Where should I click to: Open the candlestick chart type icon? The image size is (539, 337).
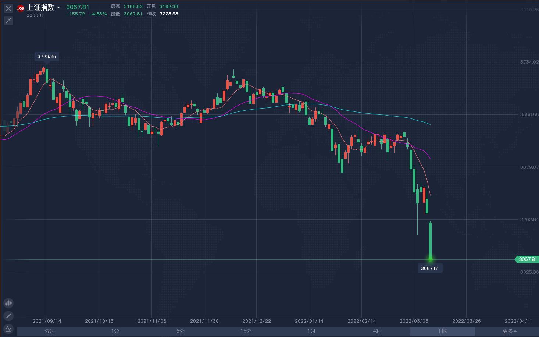click(8, 303)
